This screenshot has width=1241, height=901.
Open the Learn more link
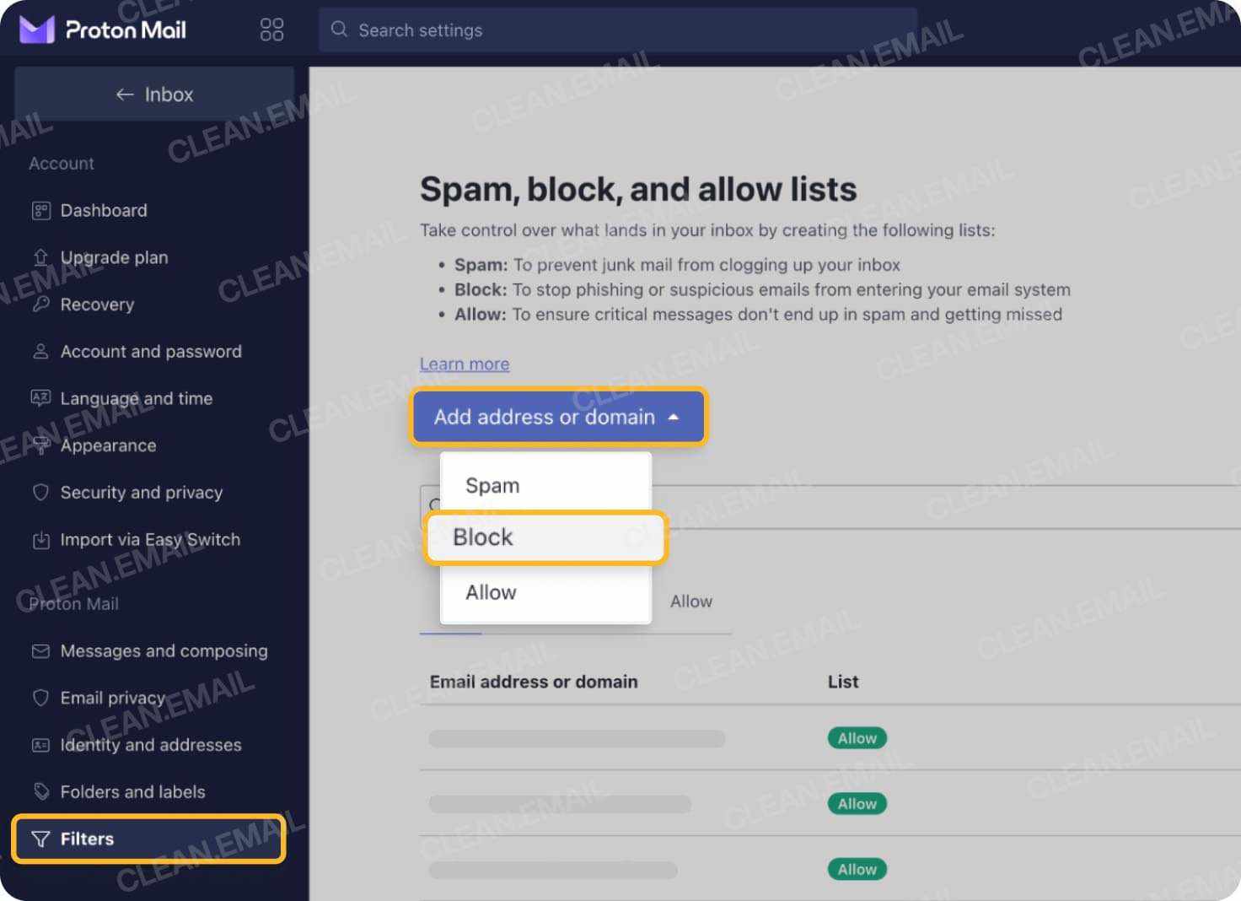click(465, 364)
